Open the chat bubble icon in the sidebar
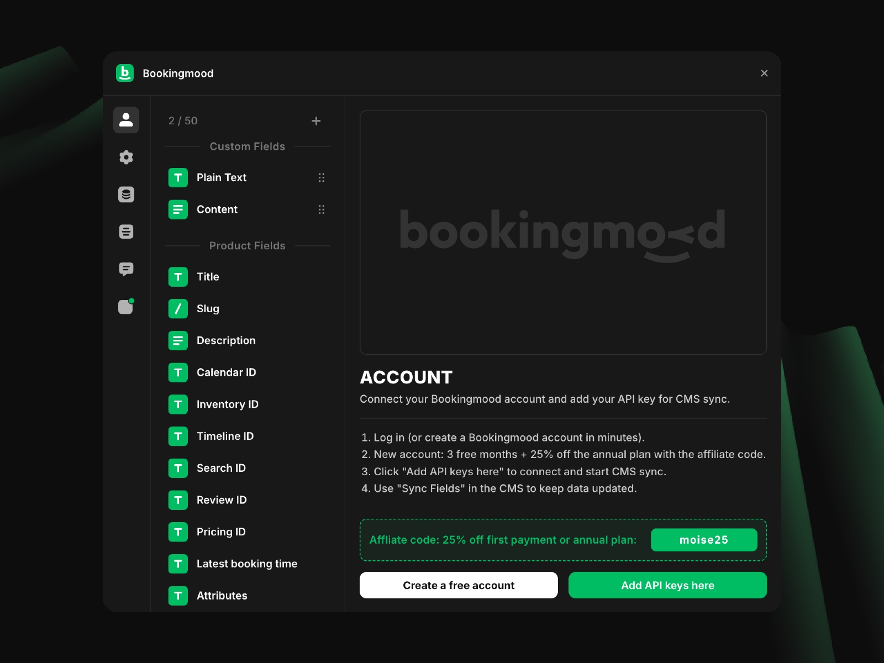This screenshot has height=663, width=884. coord(126,269)
